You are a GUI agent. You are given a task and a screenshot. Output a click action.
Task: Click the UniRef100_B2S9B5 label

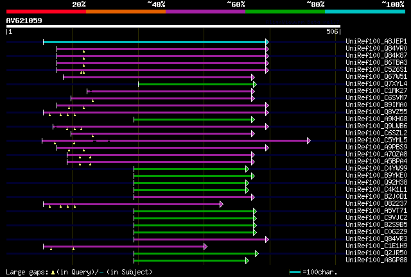[x=376, y=225]
